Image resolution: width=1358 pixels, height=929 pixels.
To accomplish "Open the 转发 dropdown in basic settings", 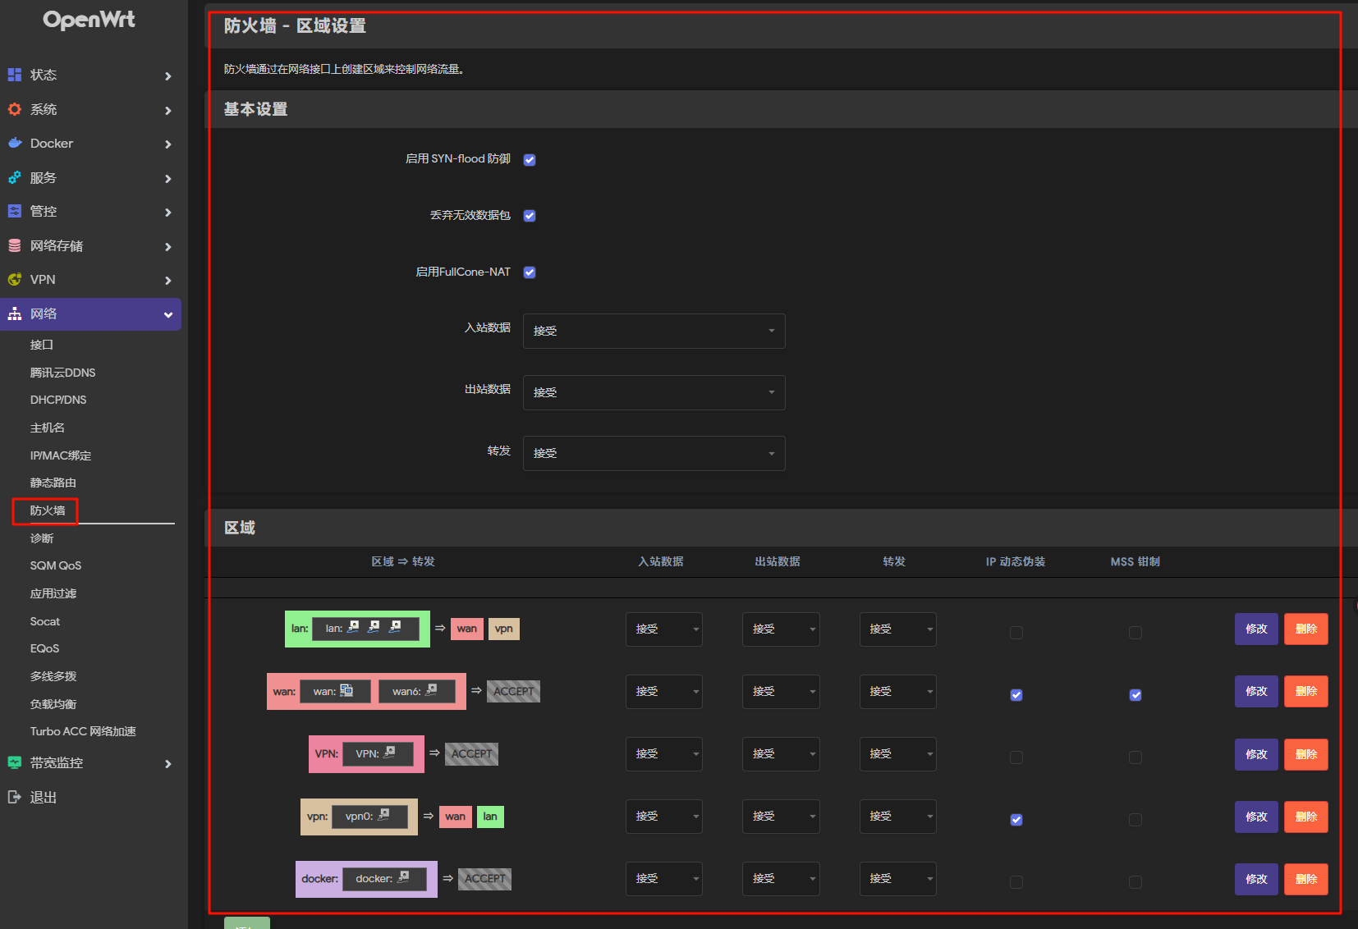I will point(654,453).
